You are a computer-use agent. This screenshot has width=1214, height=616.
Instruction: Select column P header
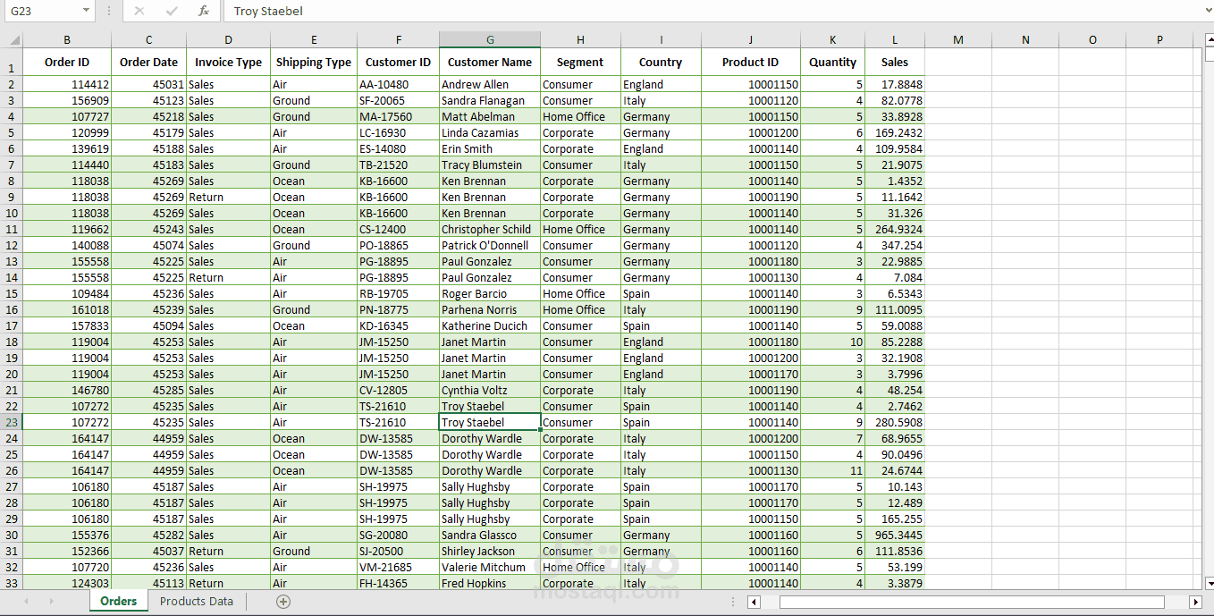click(1159, 40)
